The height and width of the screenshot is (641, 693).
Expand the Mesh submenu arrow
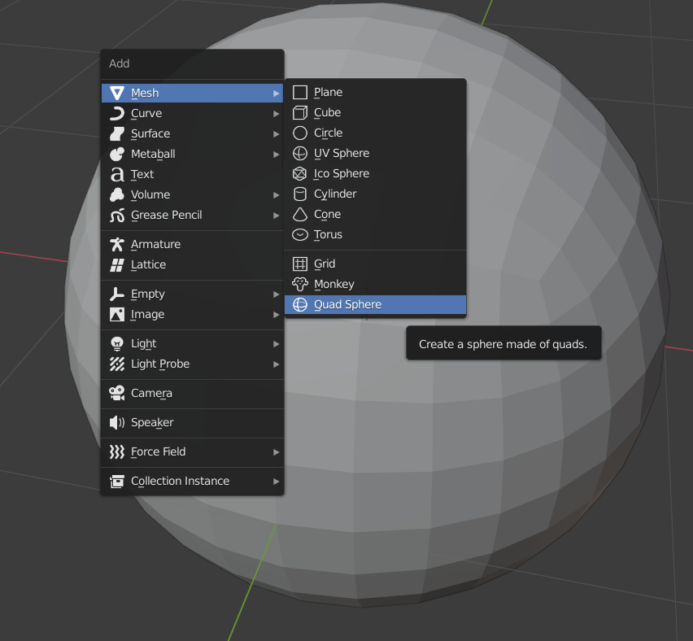pos(277,94)
